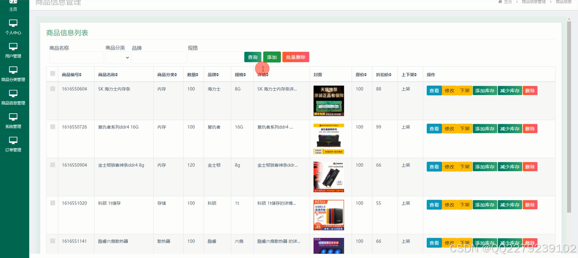Click 查看 for SK 海力士内存条
The width and height of the screenshot is (578, 258).
pyautogui.click(x=434, y=91)
